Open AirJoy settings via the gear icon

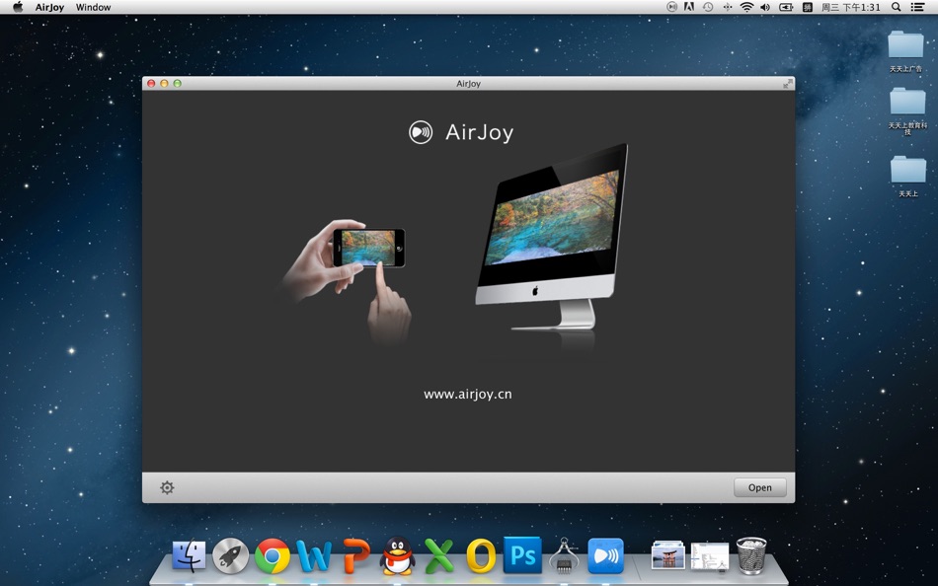167,487
